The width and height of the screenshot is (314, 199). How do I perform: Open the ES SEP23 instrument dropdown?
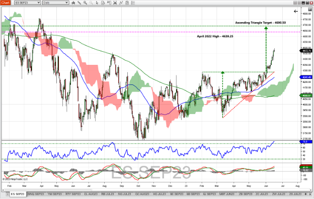pyautogui.click(x=28, y=3)
